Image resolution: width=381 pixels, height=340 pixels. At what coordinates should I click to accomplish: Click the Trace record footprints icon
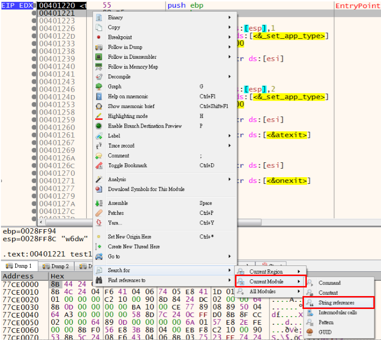(x=99, y=146)
